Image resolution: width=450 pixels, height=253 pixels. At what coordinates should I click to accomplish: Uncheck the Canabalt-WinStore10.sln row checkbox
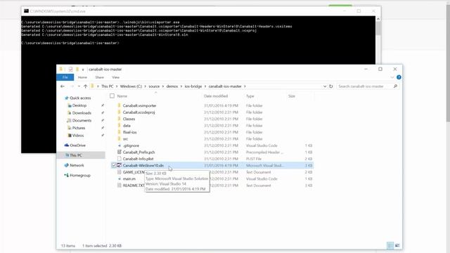click(114, 166)
